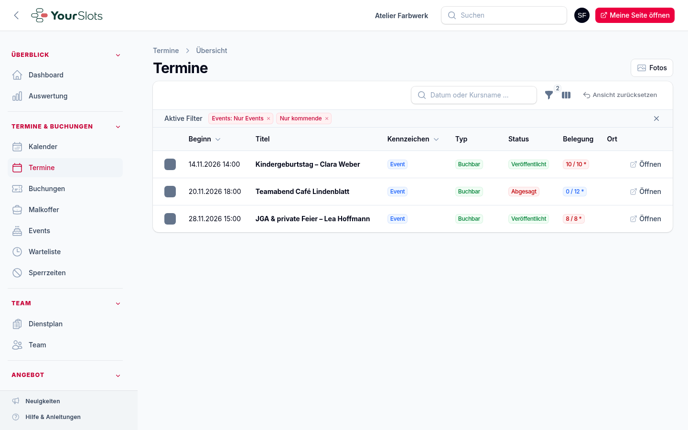Collapse the ANGEBOT section
This screenshot has height=430, width=688.
118,376
